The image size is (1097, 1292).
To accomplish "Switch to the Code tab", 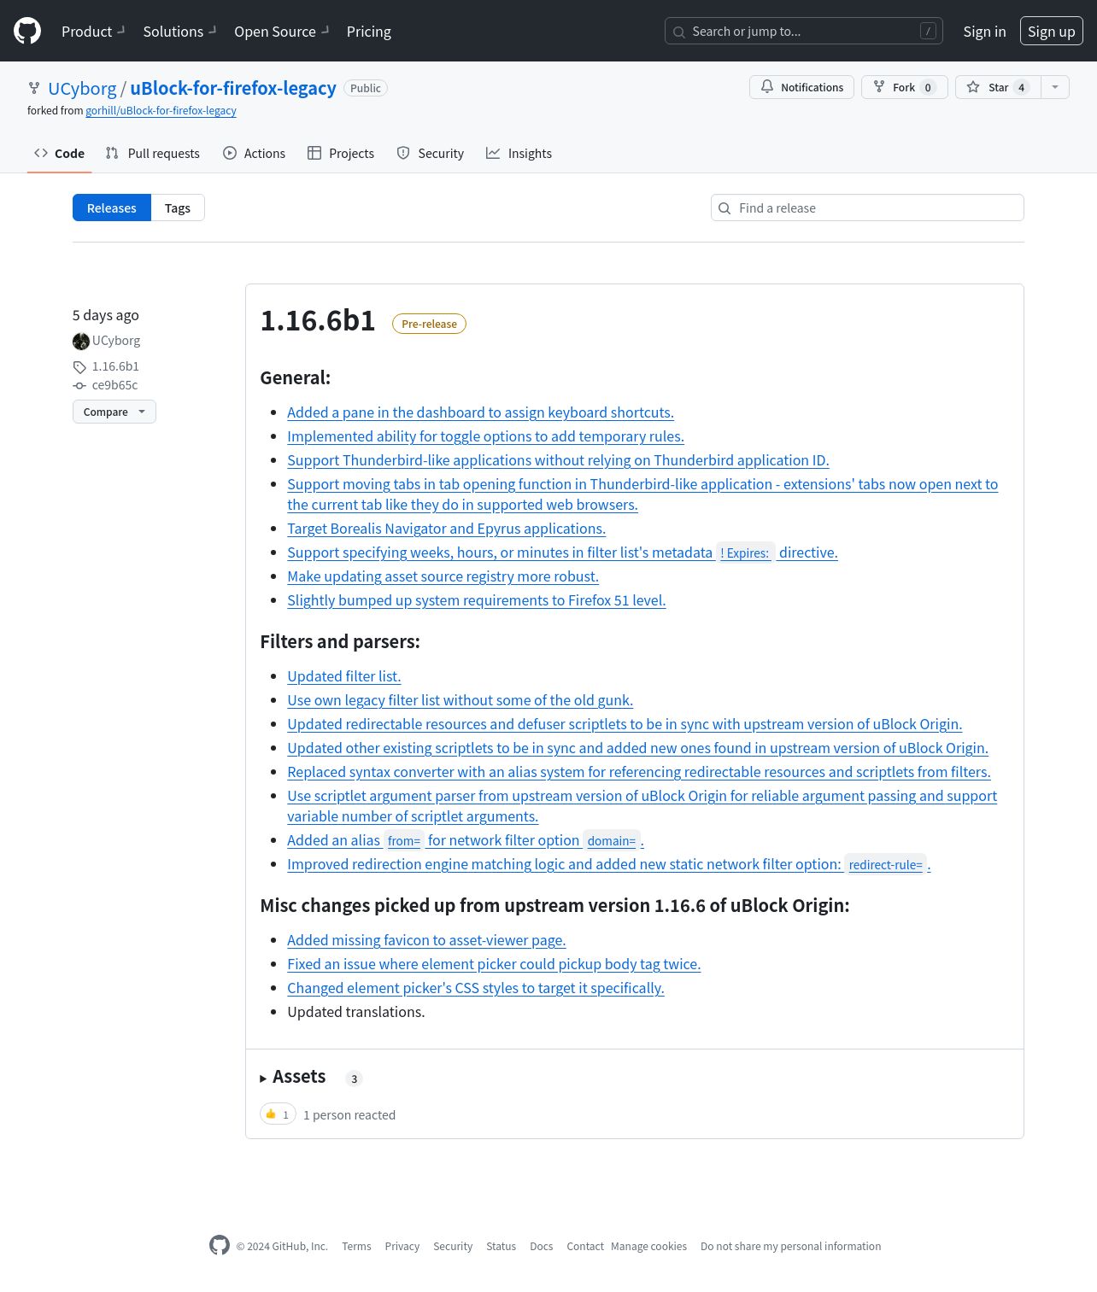I will click(x=59, y=153).
